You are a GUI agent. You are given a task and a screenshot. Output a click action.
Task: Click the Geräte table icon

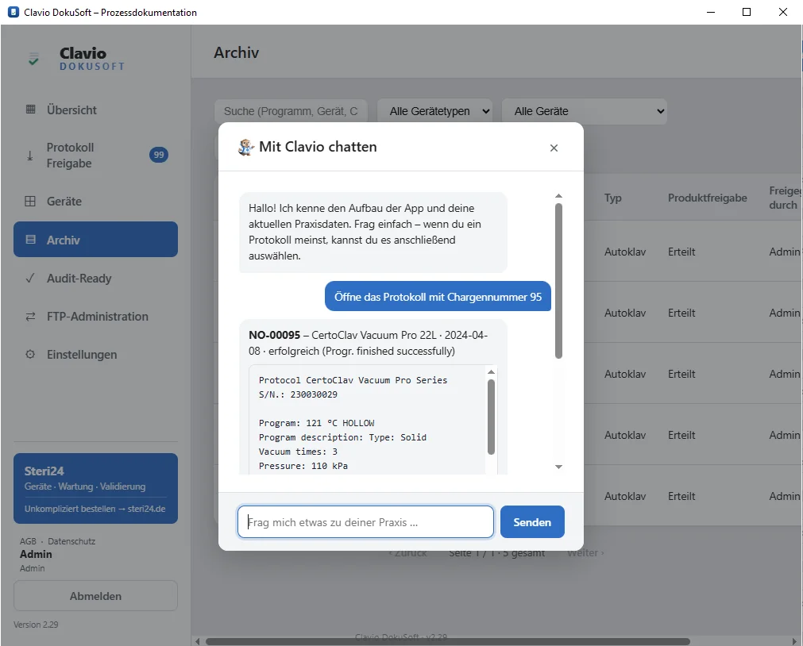tap(30, 201)
